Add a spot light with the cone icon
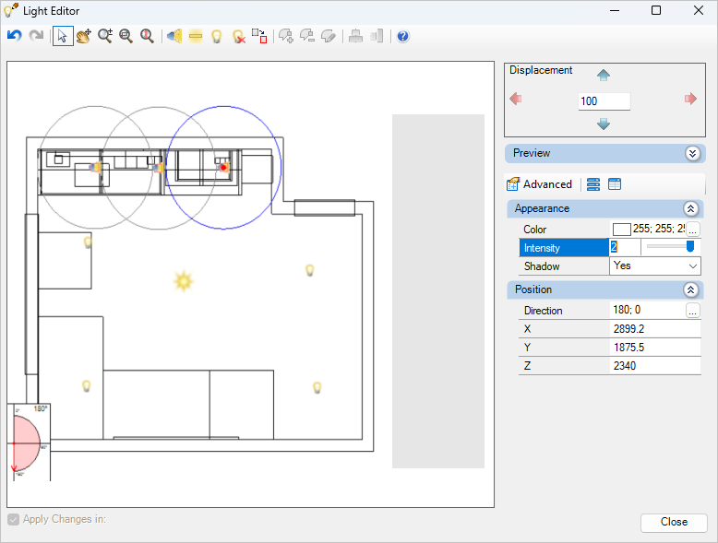 click(174, 36)
